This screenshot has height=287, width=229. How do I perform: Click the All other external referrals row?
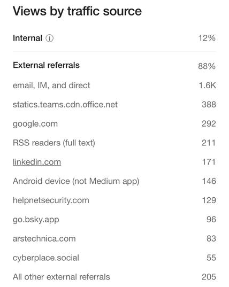tap(114, 277)
